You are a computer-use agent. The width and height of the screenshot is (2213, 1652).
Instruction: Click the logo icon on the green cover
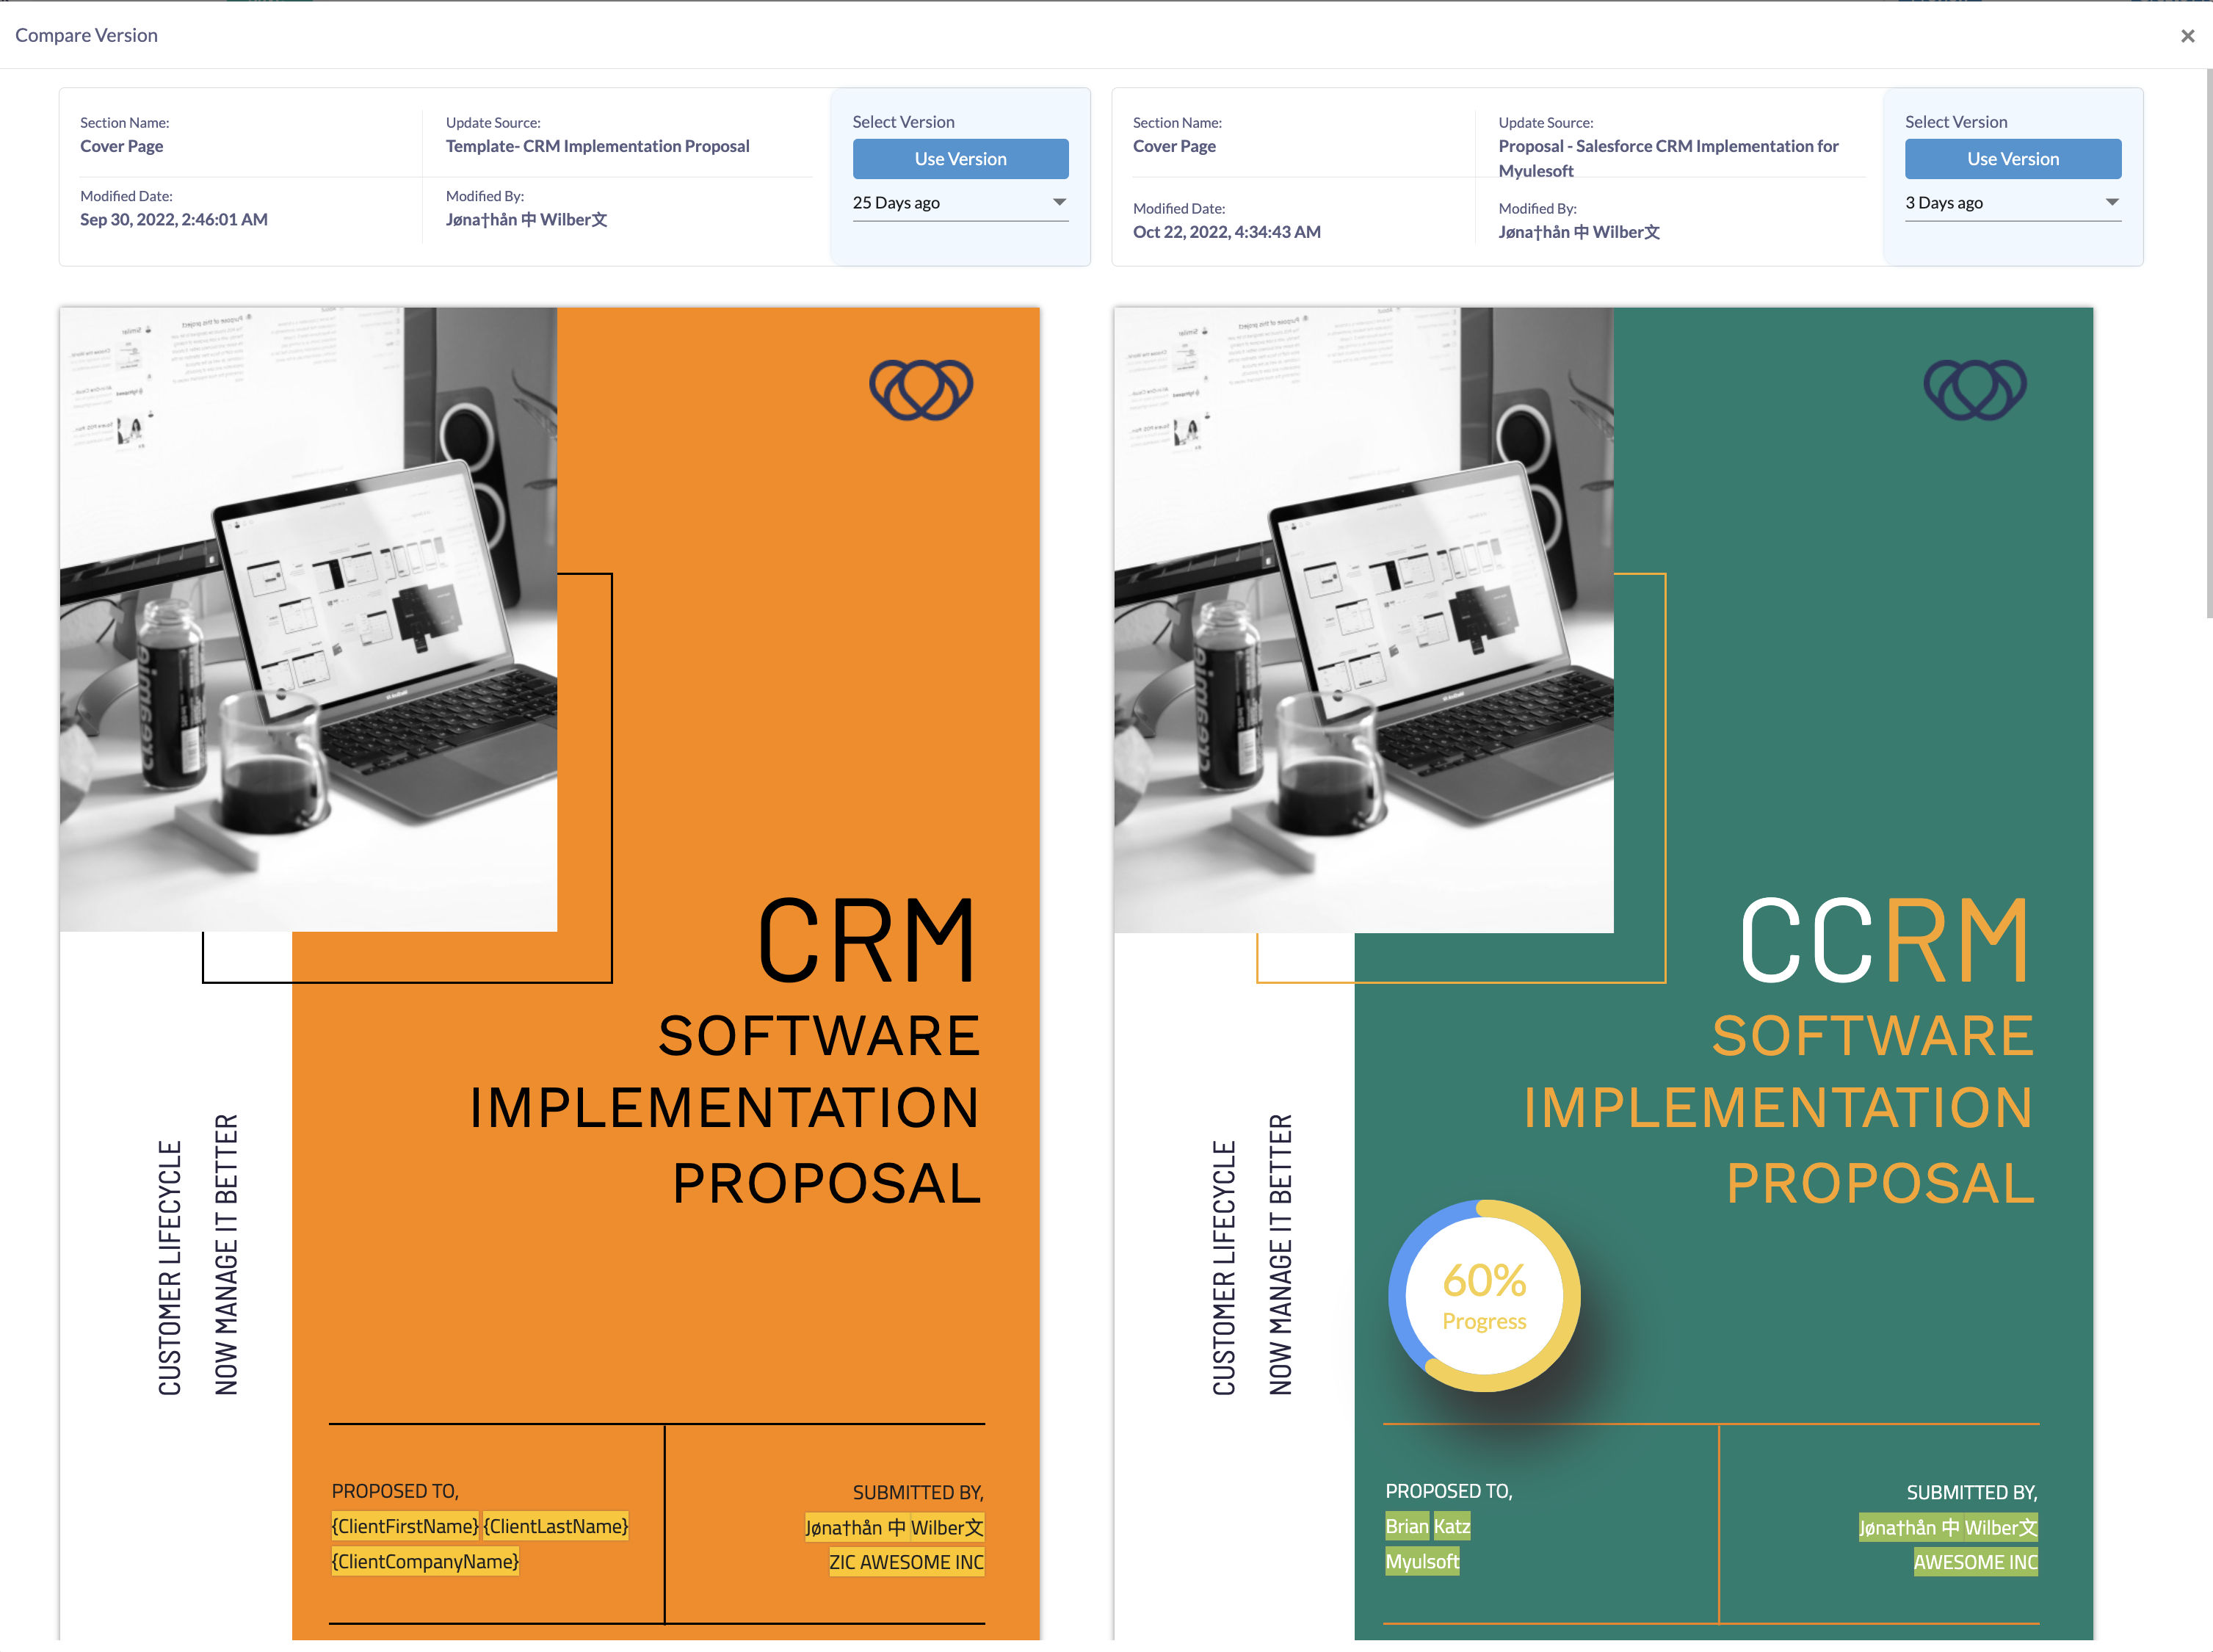pyautogui.click(x=1974, y=389)
